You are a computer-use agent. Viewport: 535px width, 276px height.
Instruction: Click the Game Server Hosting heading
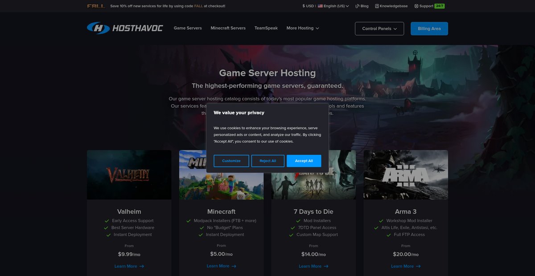pos(267,73)
